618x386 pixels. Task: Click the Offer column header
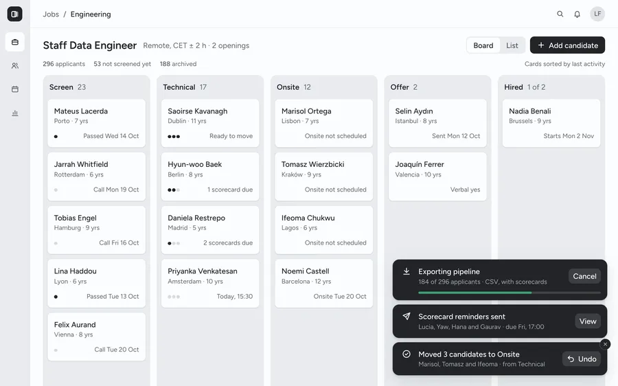pyautogui.click(x=404, y=87)
